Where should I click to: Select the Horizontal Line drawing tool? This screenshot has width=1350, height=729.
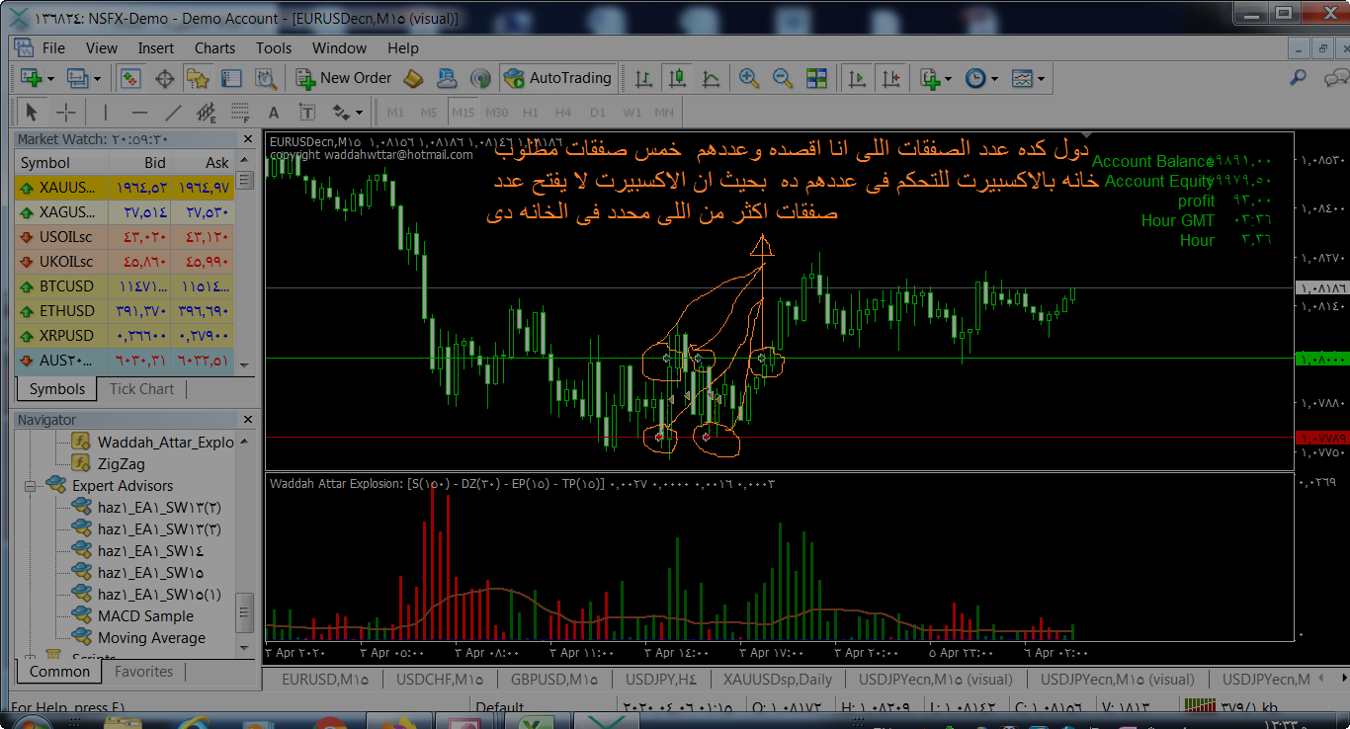point(139,112)
